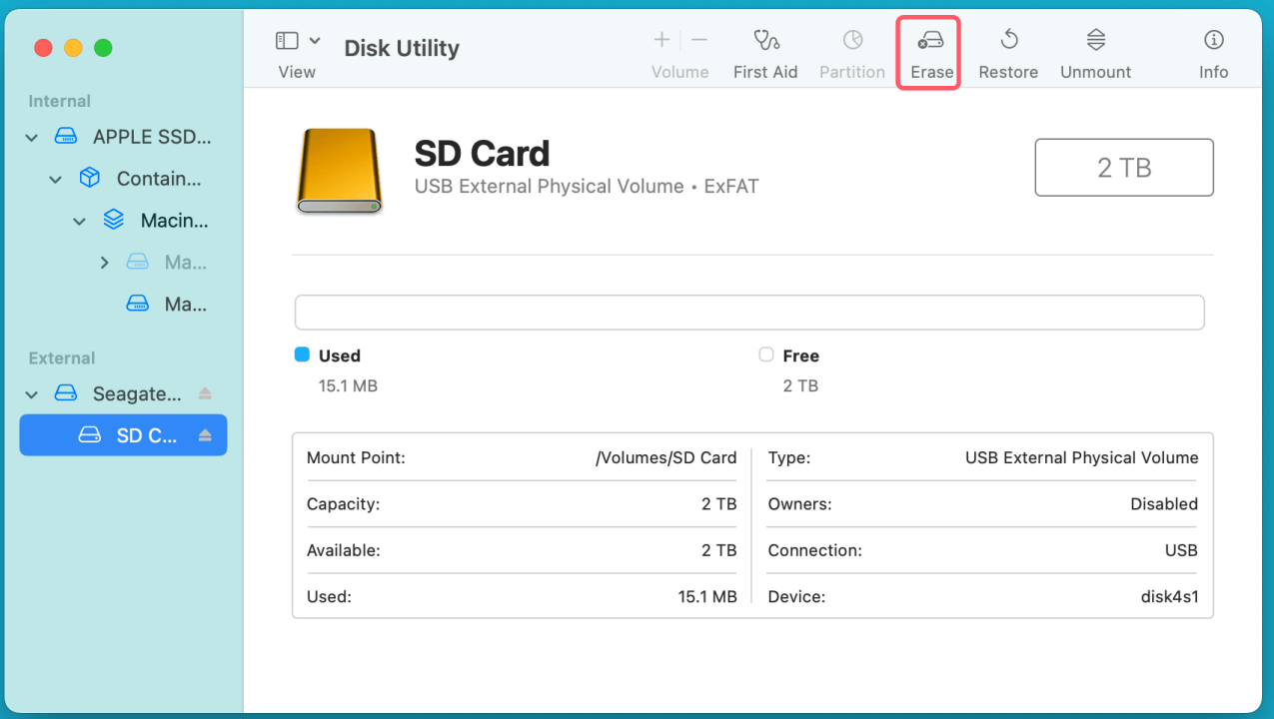Image resolution: width=1274 pixels, height=719 pixels.
Task: Run First Aid on the SD Card
Action: coord(765,50)
